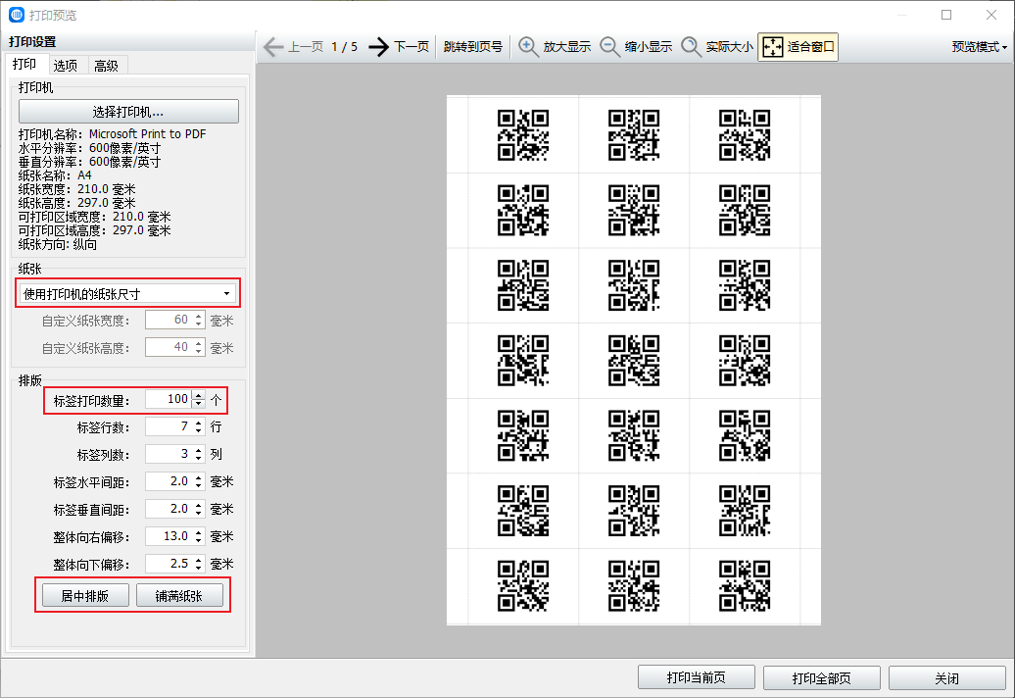Click the top-left QR code in preview

[523, 135]
